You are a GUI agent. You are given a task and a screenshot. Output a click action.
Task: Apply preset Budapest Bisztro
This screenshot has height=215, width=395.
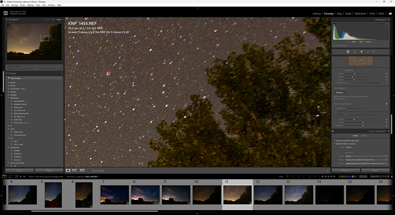point(21,104)
